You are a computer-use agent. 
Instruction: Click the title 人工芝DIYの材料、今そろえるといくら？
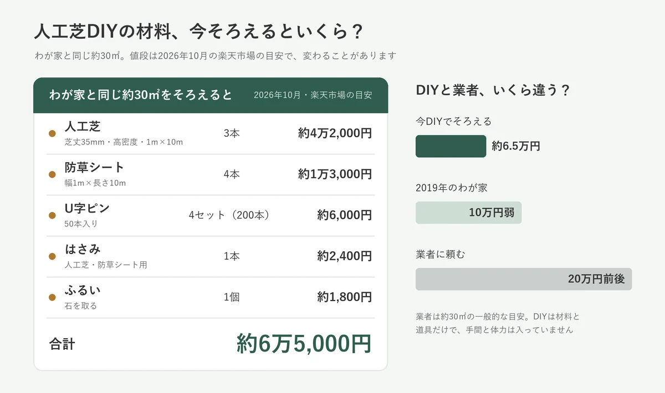[199, 31]
